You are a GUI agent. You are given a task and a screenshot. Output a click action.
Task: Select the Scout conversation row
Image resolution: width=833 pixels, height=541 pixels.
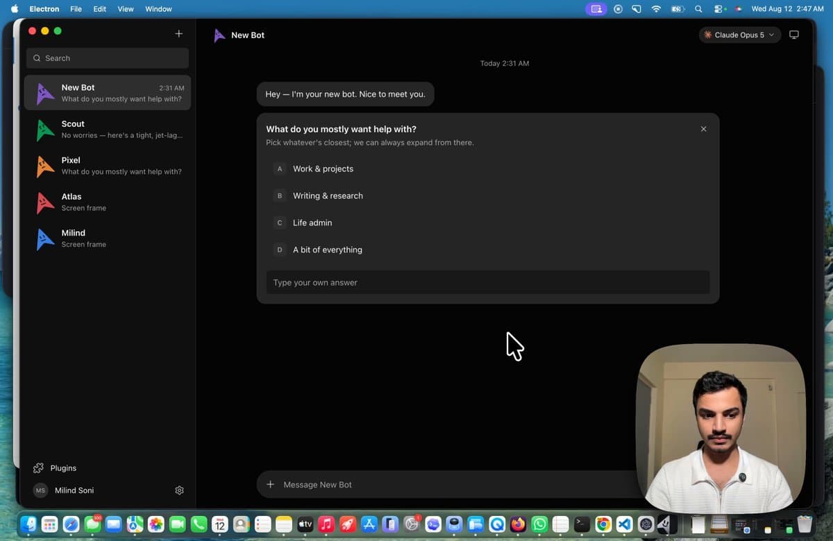108,129
